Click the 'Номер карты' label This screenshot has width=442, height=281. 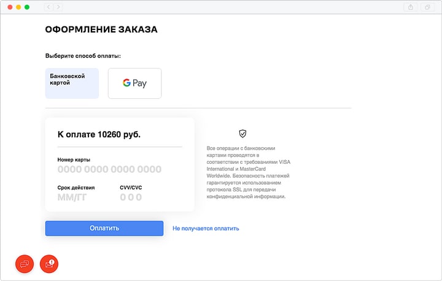tap(74, 160)
